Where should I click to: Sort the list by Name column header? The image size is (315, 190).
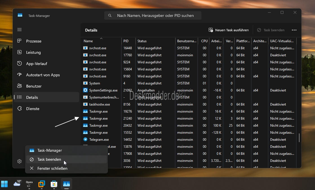pos(88,41)
